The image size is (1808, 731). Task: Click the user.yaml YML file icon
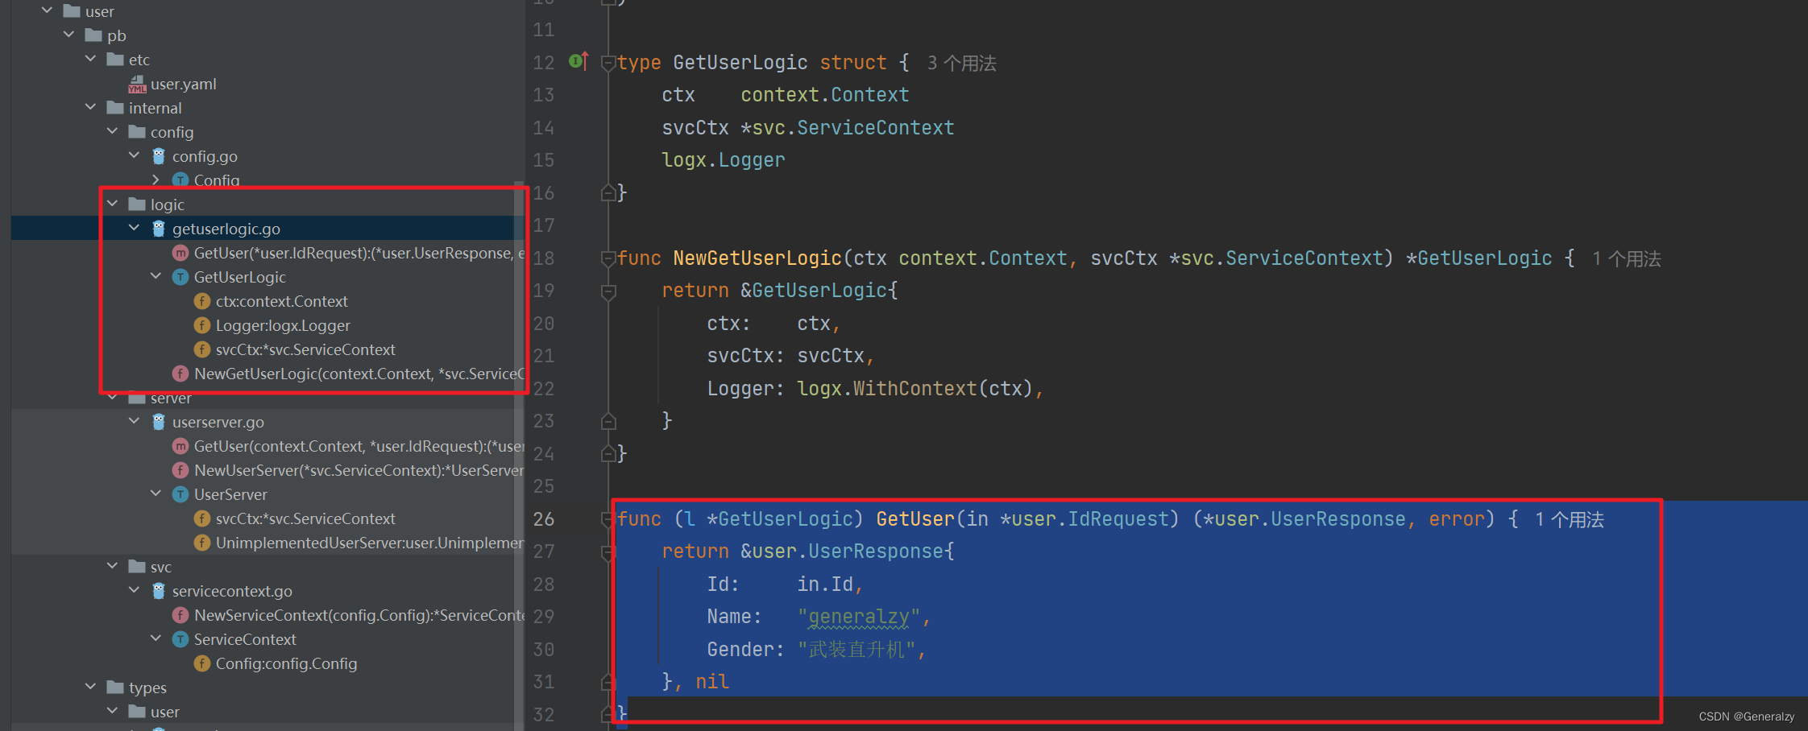(137, 84)
